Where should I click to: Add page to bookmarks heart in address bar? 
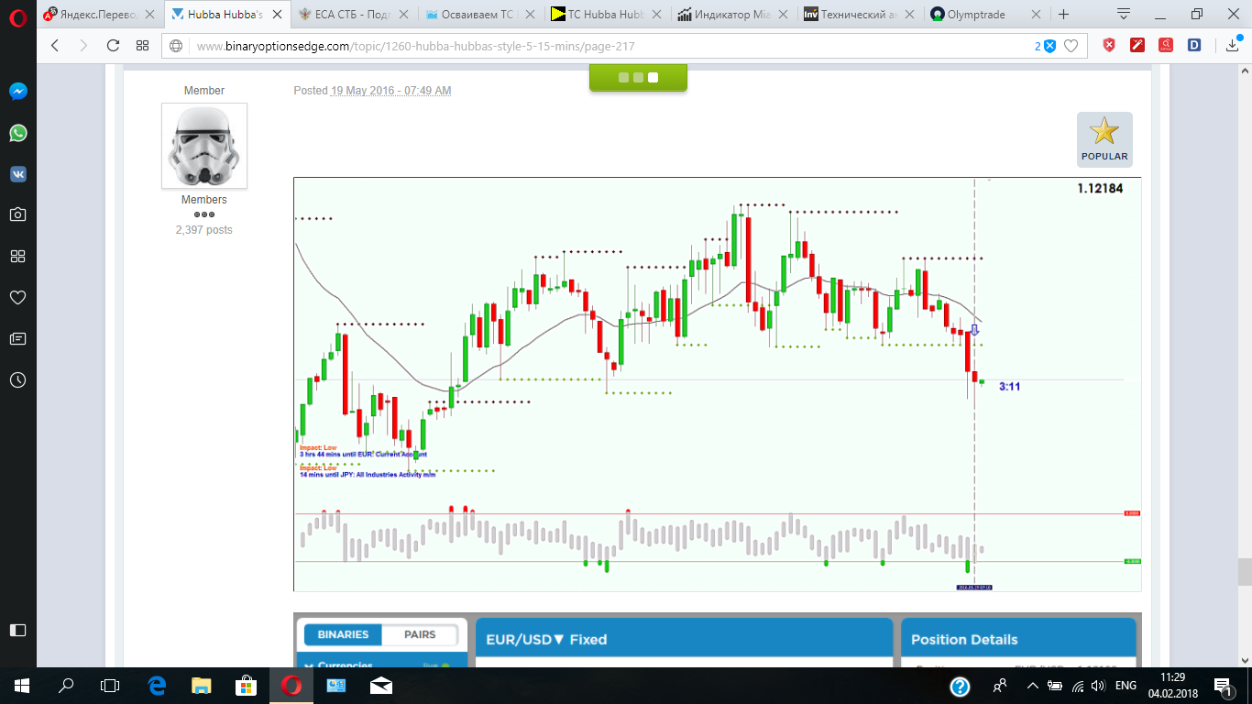1071,46
